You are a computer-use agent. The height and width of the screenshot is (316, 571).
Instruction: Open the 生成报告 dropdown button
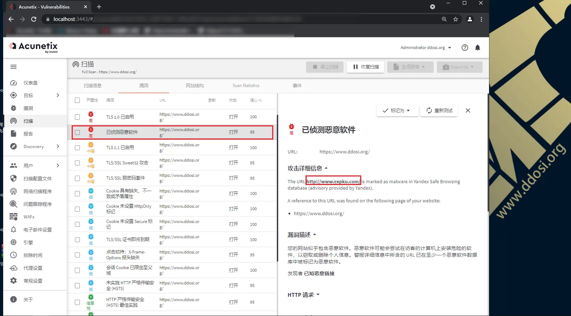point(410,67)
